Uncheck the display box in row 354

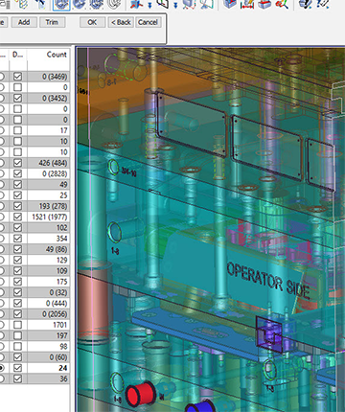18,239
